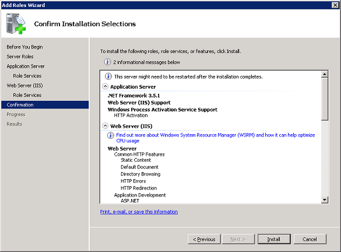Collapse the Application Server section

pos(106,86)
